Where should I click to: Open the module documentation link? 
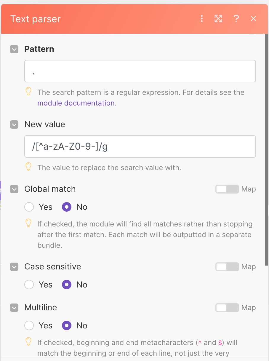click(x=77, y=103)
